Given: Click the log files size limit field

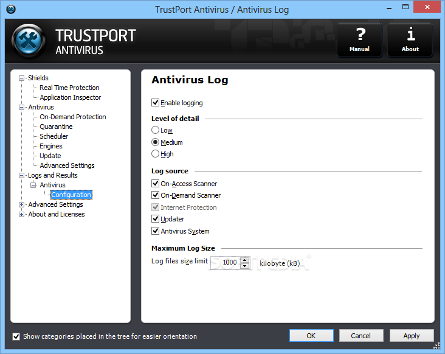Looking at the screenshot, I should click(226, 263).
